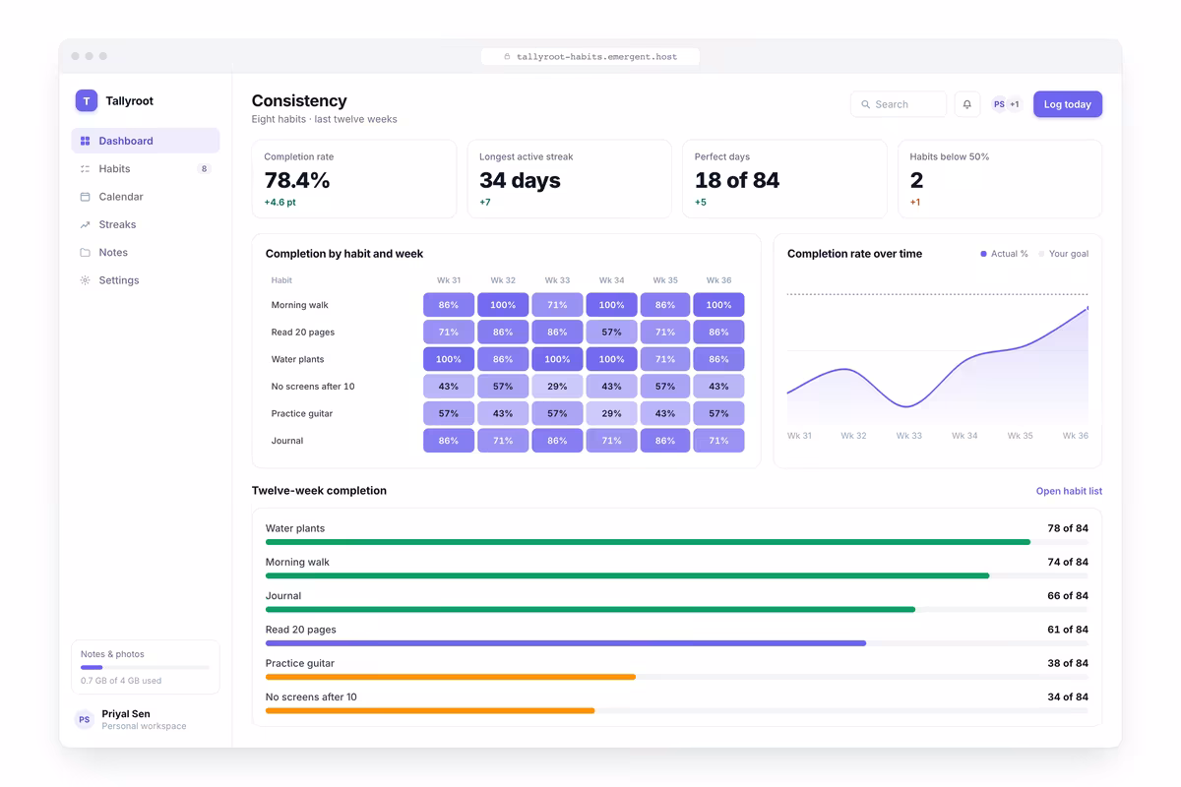Go to the Streaks section

coord(146,224)
